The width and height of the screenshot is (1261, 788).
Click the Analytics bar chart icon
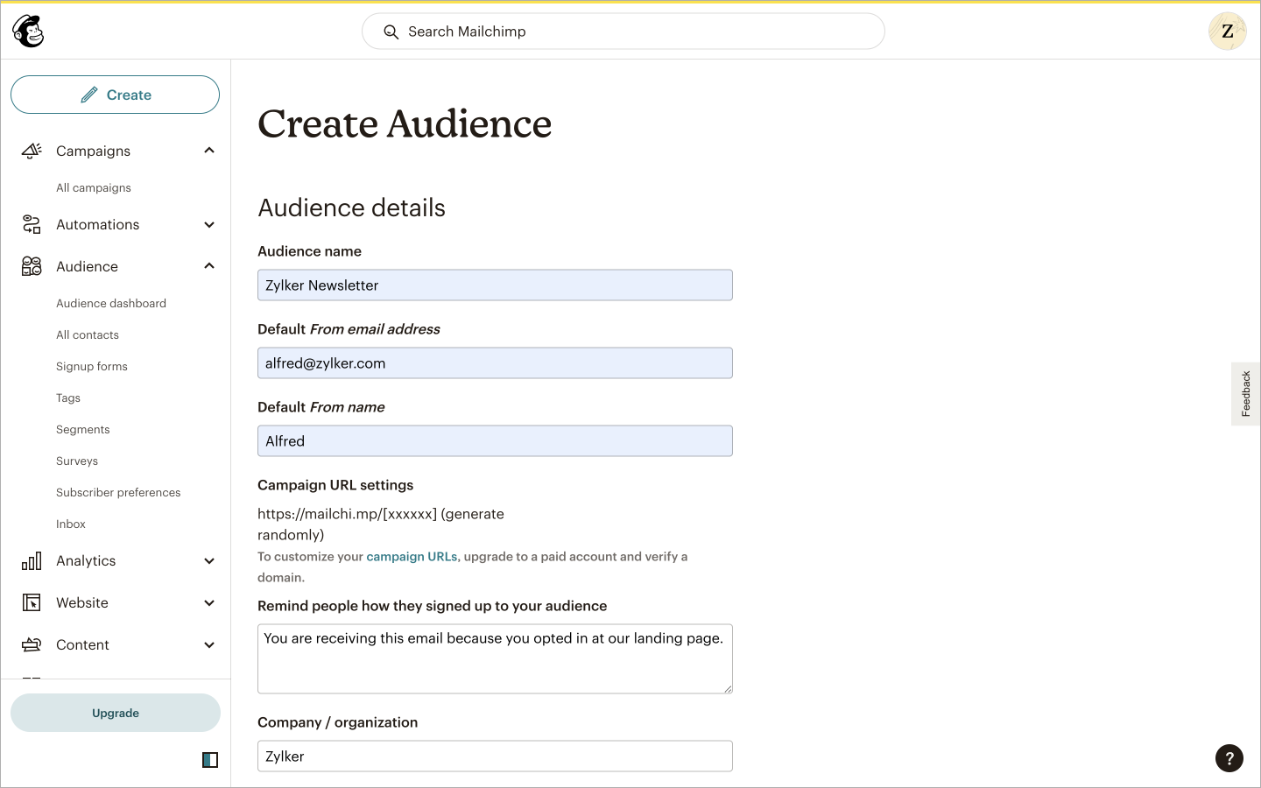[x=32, y=561]
